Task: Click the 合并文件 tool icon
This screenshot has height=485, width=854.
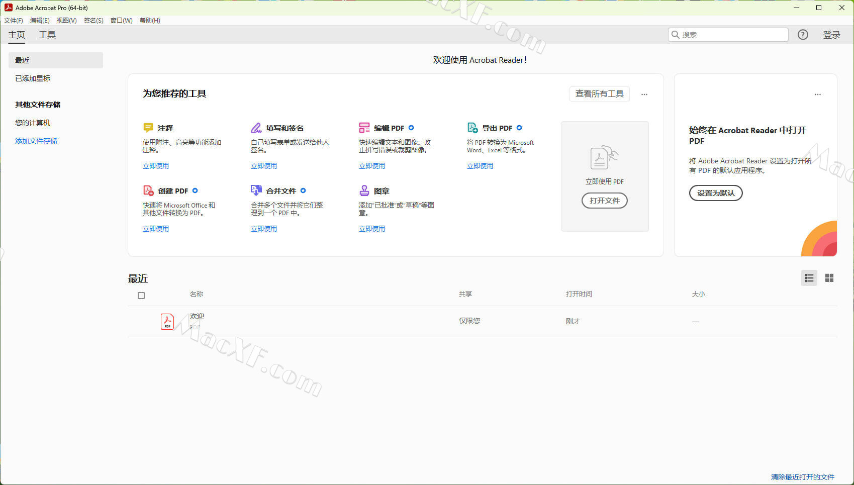Action: pos(256,190)
